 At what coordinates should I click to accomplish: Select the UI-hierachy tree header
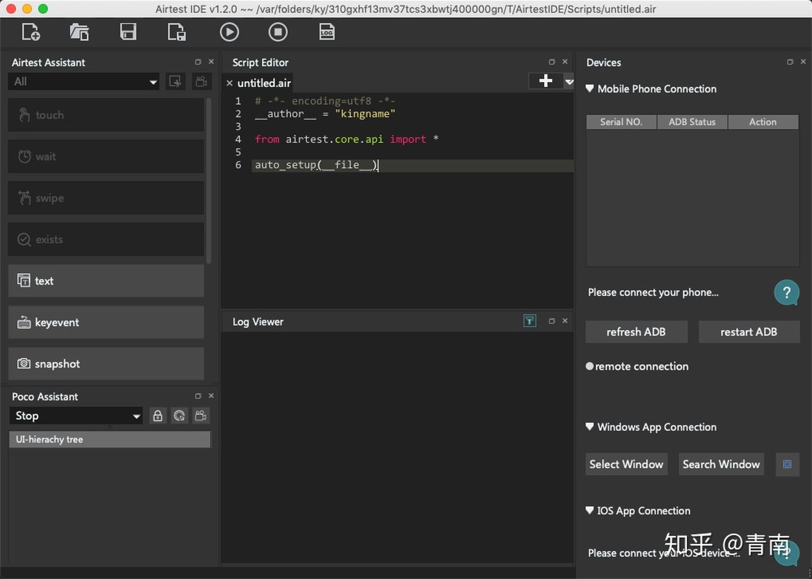point(110,440)
